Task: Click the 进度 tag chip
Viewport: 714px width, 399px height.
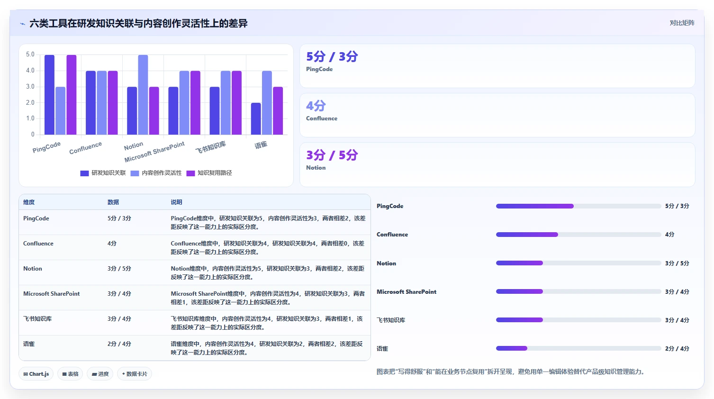Action: (x=100, y=374)
